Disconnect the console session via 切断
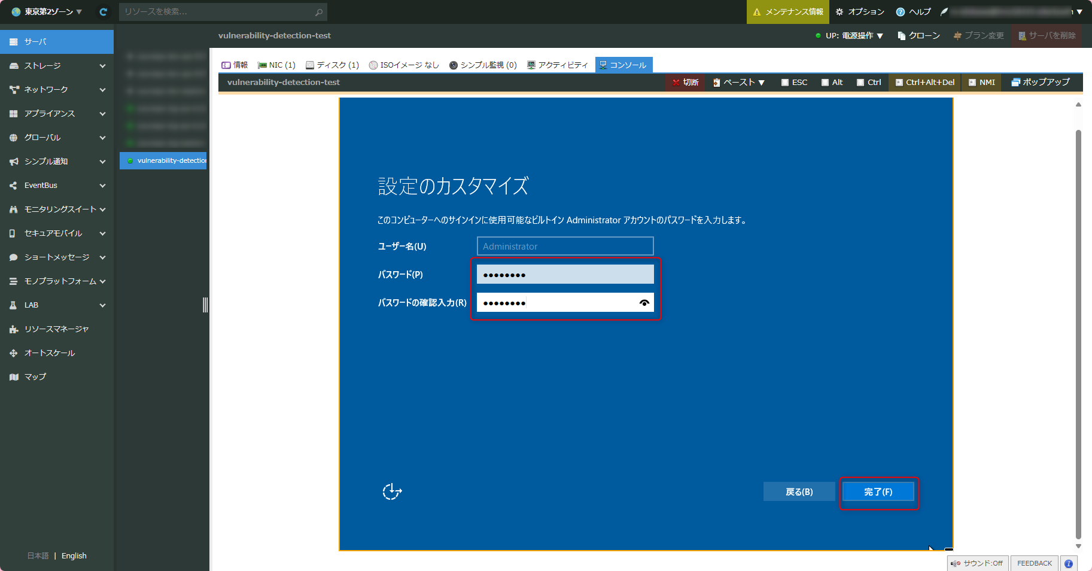1092x571 pixels. [685, 82]
